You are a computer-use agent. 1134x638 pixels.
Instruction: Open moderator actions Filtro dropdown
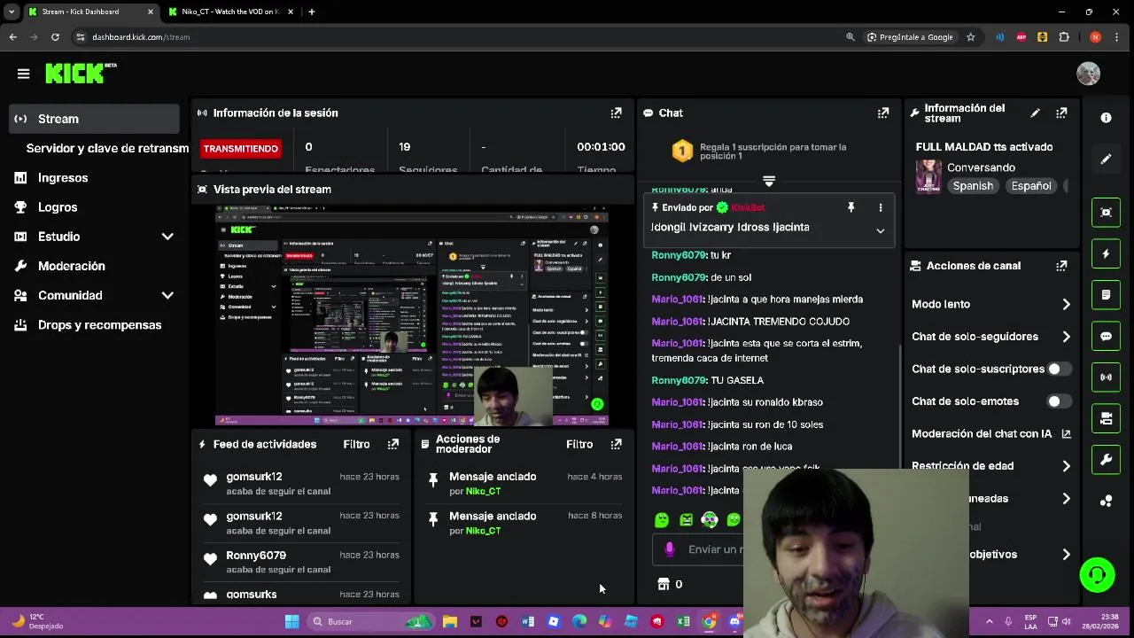click(x=579, y=444)
